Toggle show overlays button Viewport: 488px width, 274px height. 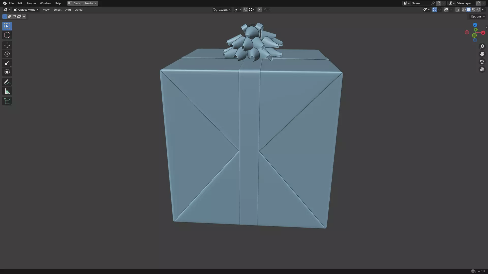[446, 10]
